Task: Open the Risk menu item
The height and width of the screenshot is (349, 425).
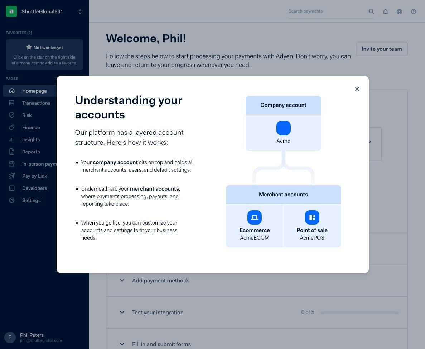Action: click(x=27, y=115)
